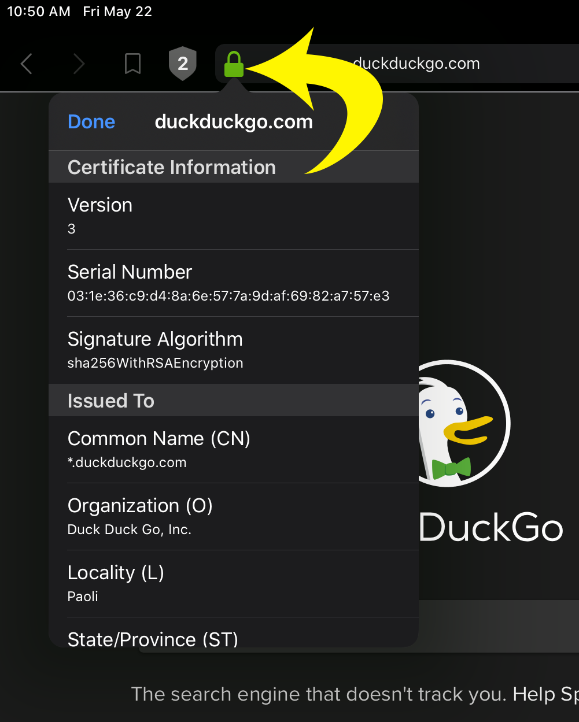579x722 pixels.
Task: Tap the green padlock icon
Action: click(234, 64)
